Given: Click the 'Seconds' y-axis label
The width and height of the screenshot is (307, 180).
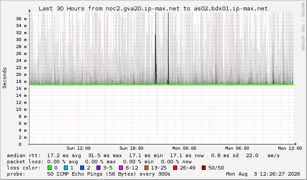Looking at the screenshot, I should [4, 78].
